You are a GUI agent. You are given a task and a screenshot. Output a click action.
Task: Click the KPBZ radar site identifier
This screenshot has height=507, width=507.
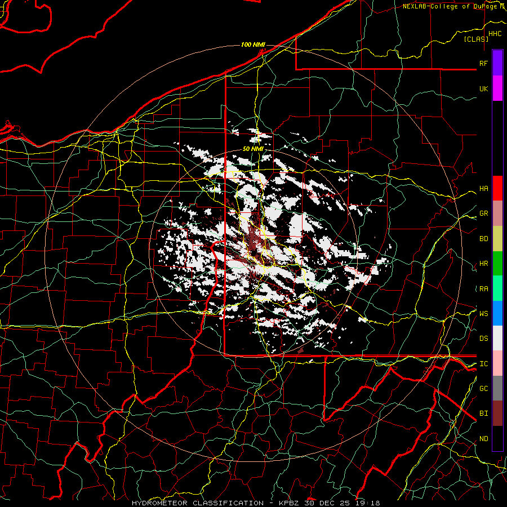(x=290, y=503)
